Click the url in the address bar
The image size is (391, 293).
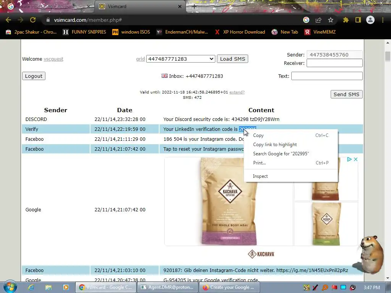(x=88, y=20)
